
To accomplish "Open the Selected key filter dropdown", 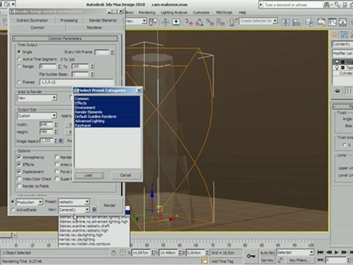I will (x=295, y=252).
